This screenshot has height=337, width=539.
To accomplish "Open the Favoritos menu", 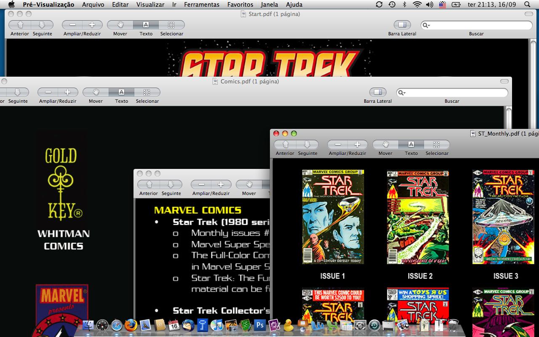I will [240, 5].
